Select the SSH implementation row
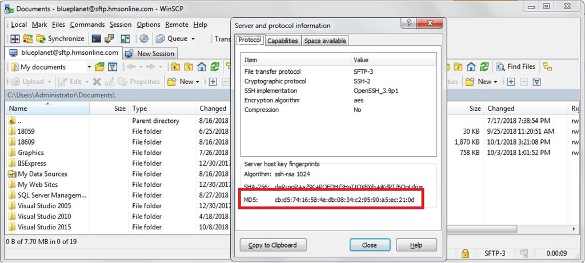This screenshot has width=585, height=263. (x=338, y=90)
